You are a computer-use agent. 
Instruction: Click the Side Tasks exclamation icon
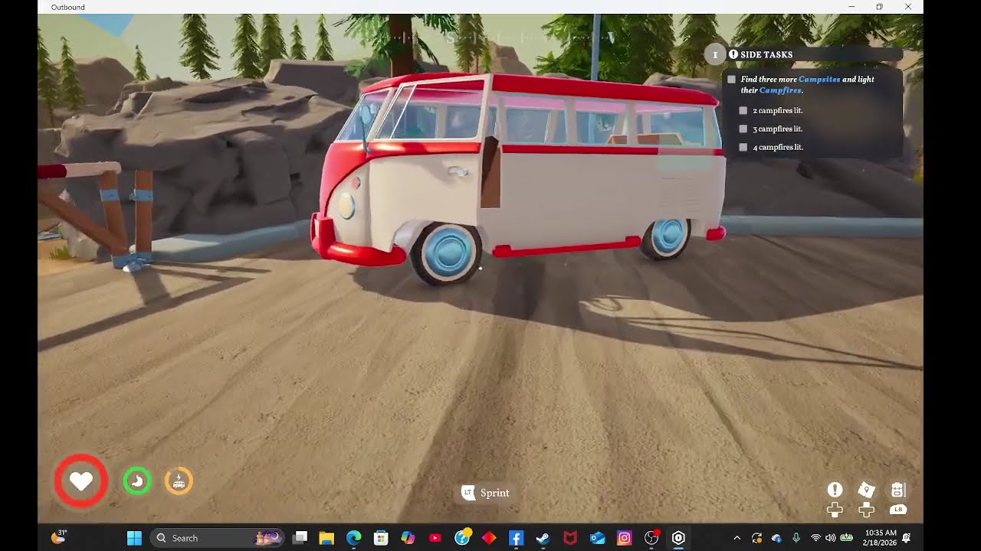click(x=733, y=54)
